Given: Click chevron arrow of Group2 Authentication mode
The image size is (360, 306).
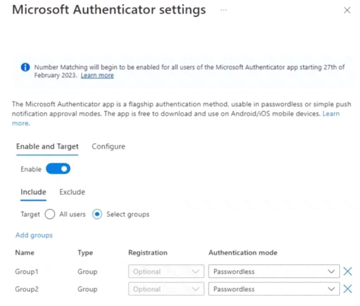Looking at the screenshot, I should pos(331,289).
